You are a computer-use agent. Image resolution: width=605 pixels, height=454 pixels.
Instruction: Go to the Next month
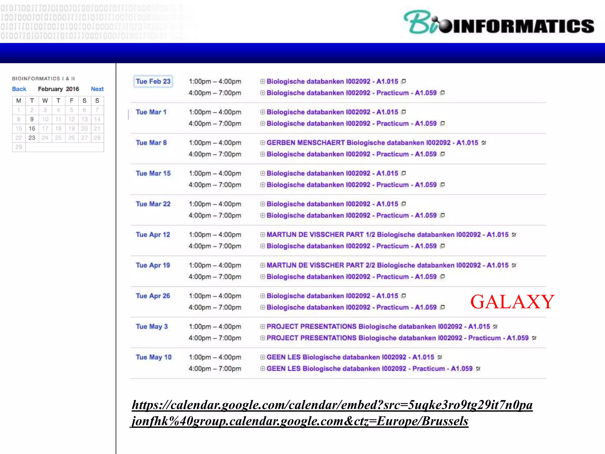pyautogui.click(x=97, y=89)
